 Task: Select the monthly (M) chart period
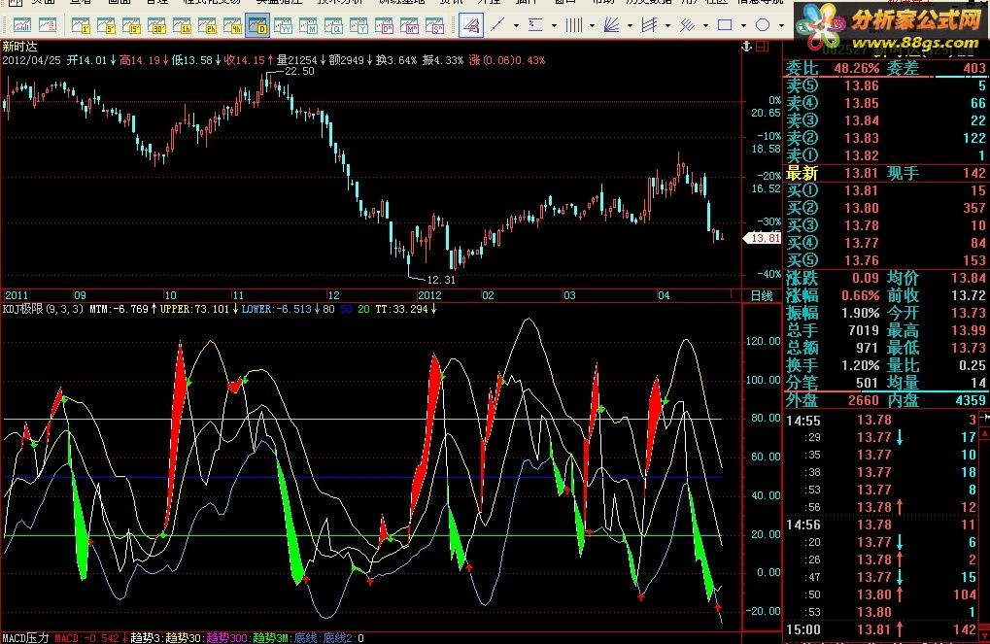tap(308, 25)
